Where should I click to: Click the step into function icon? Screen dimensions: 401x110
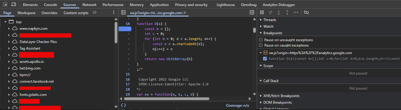pyautogui.click(x=279, y=12)
